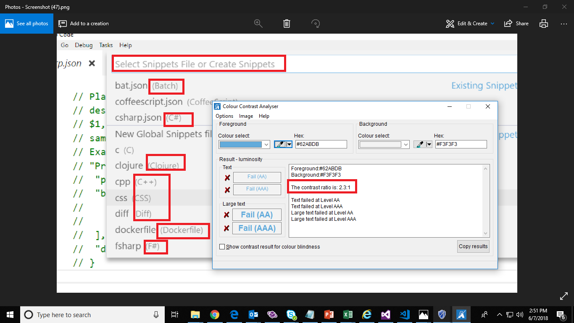The height and width of the screenshot is (323, 574).
Task: Click the foreground colour swatch
Action: tap(241, 144)
